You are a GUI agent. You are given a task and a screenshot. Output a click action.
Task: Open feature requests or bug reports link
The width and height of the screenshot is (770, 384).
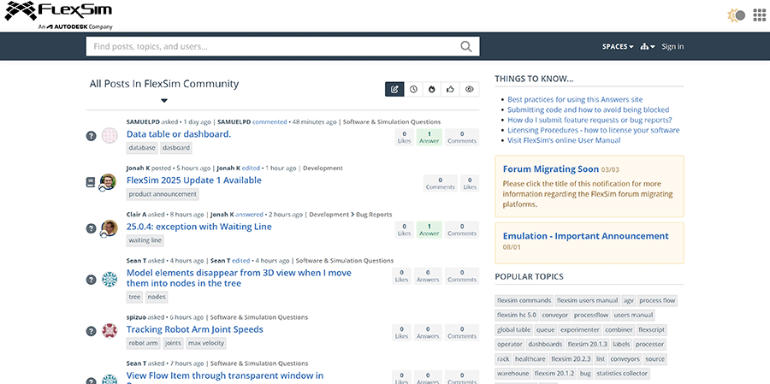[x=589, y=121]
